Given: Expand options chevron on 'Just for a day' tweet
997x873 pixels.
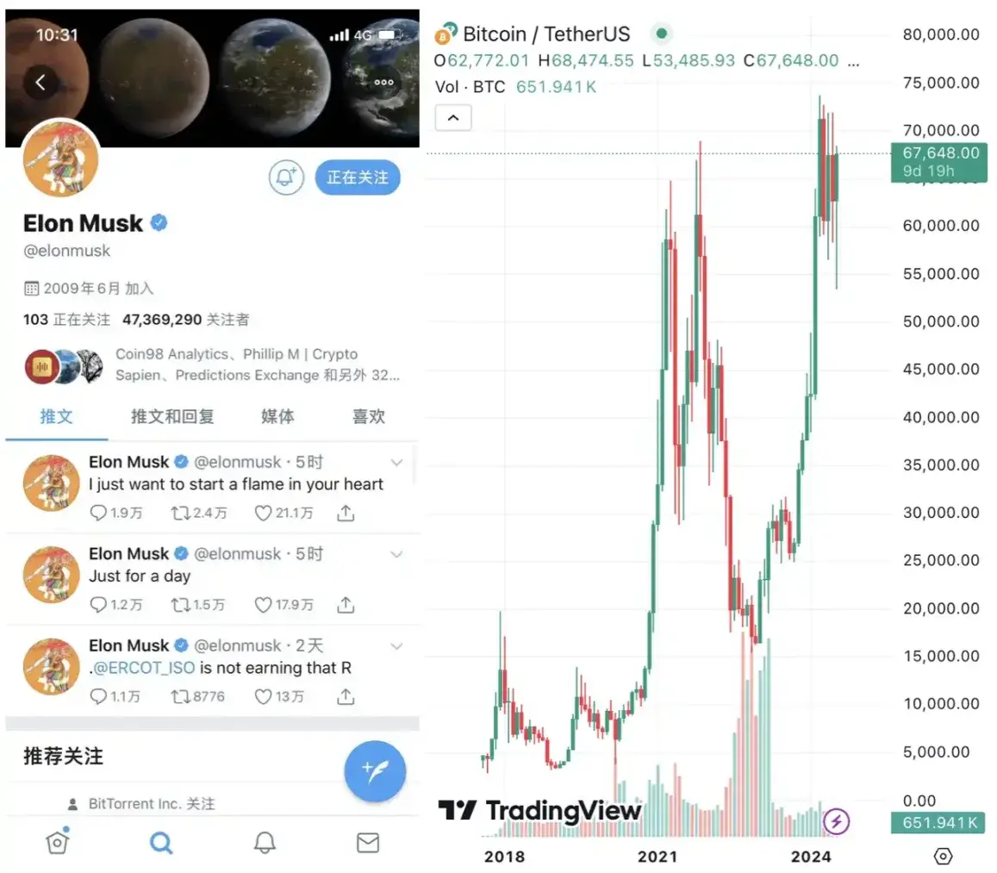Looking at the screenshot, I should (x=396, y=554).
